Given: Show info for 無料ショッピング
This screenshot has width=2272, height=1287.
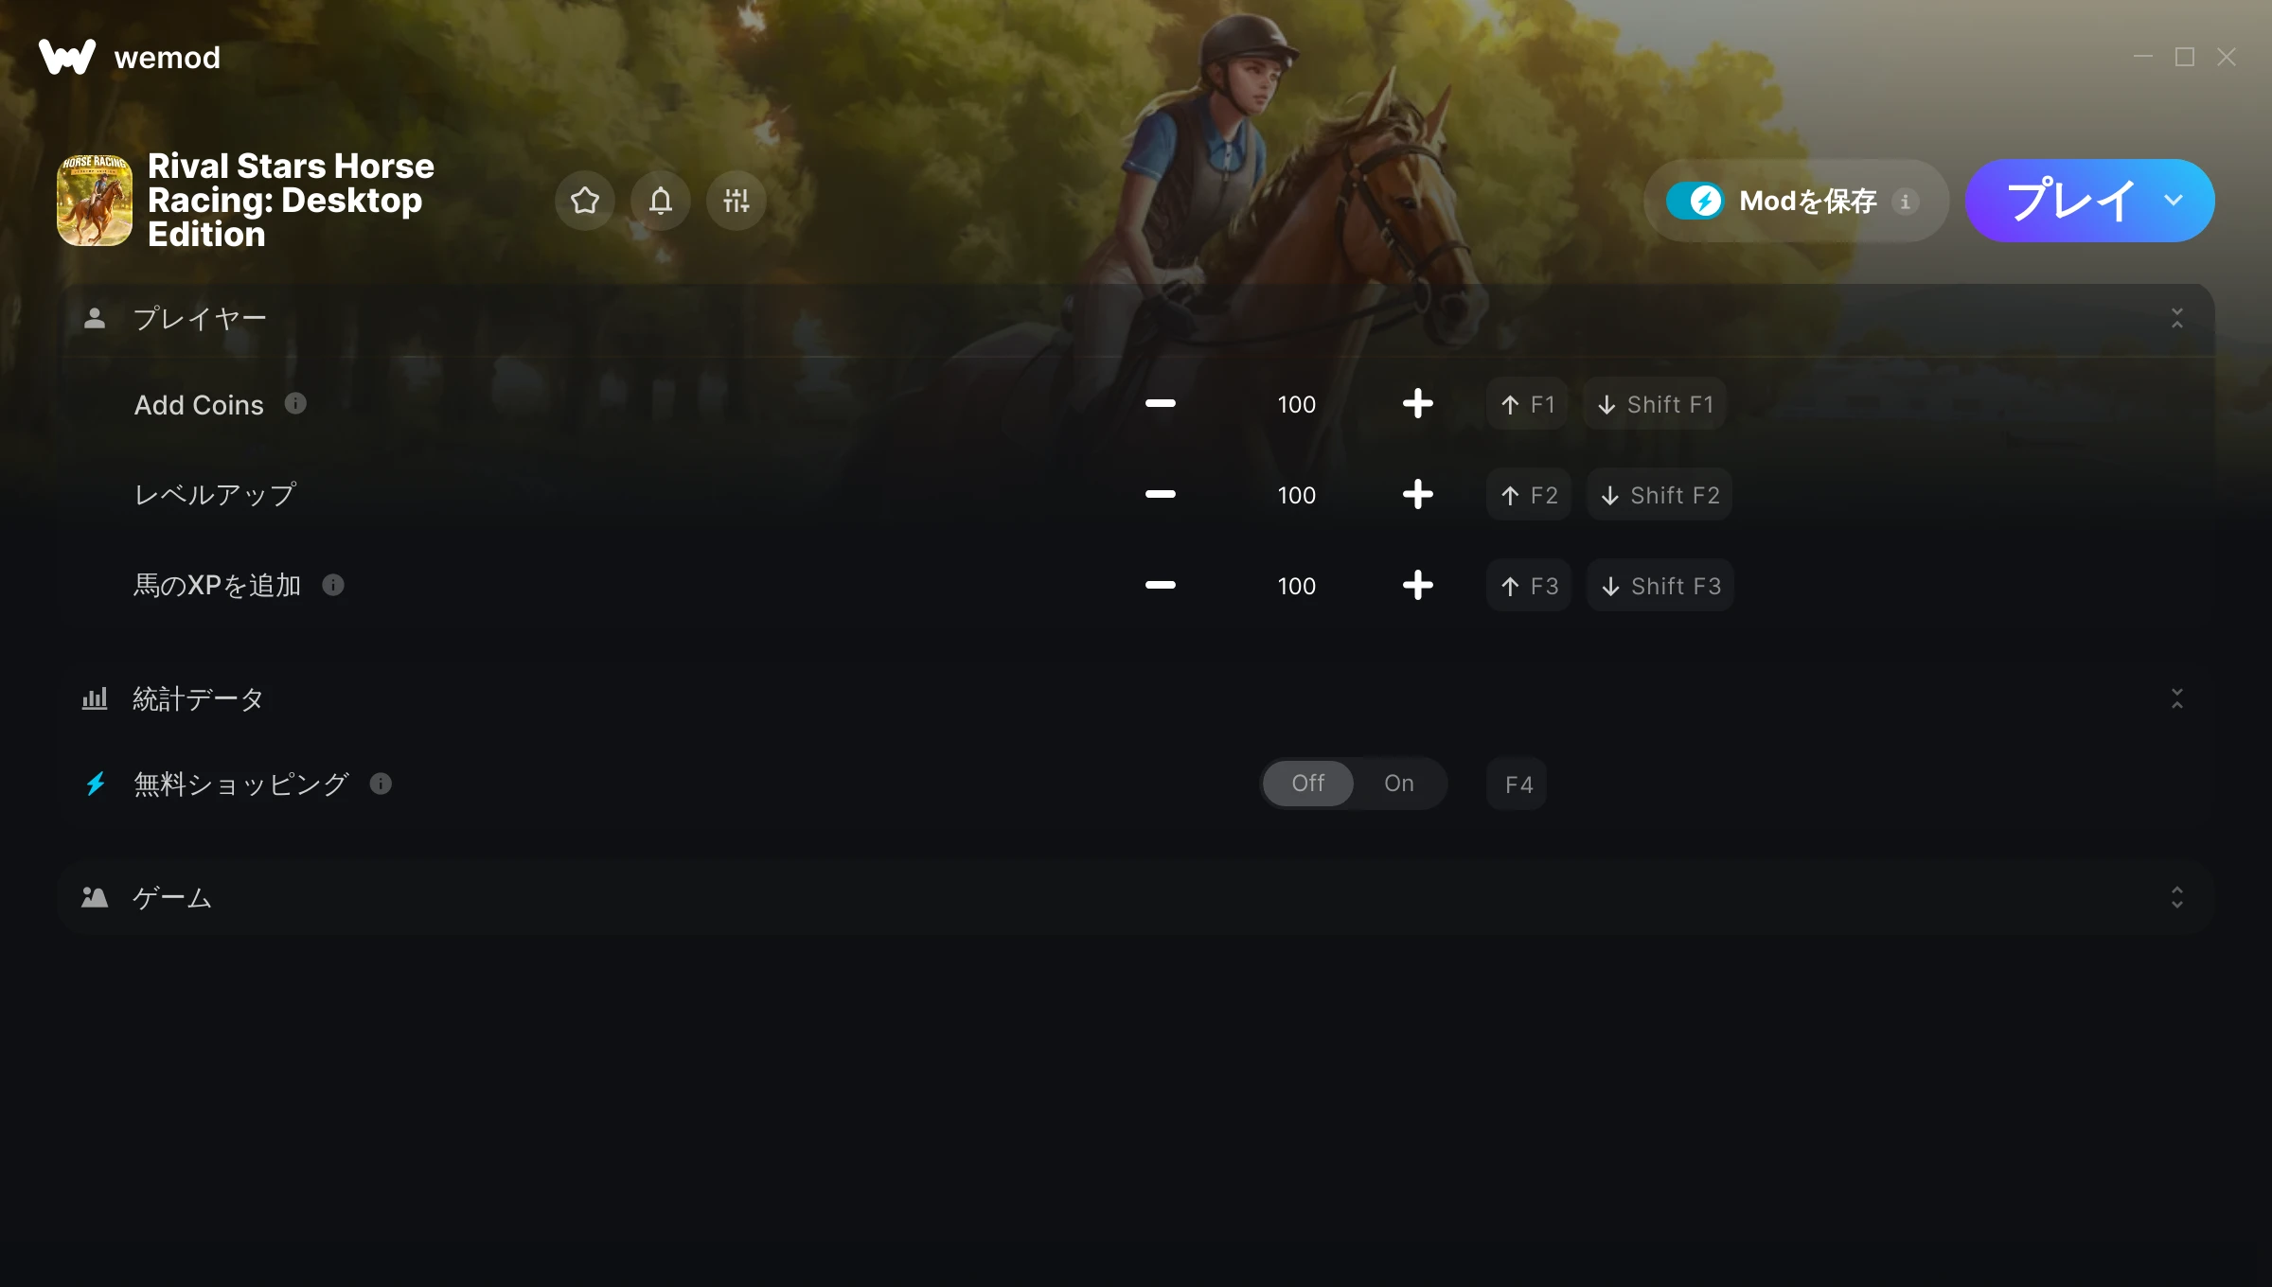Looking at the screenshot, I should [381, 784].
